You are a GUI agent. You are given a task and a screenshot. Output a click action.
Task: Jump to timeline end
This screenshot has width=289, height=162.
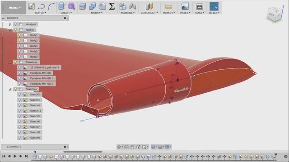pyautogui.click(x=26, y=156)
